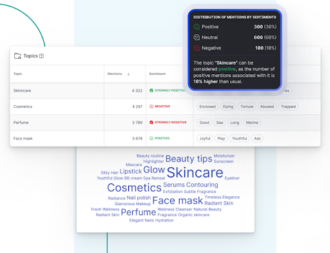Click the Marine keyword tag
The image size is (330, 253).
tap(252, 123)
